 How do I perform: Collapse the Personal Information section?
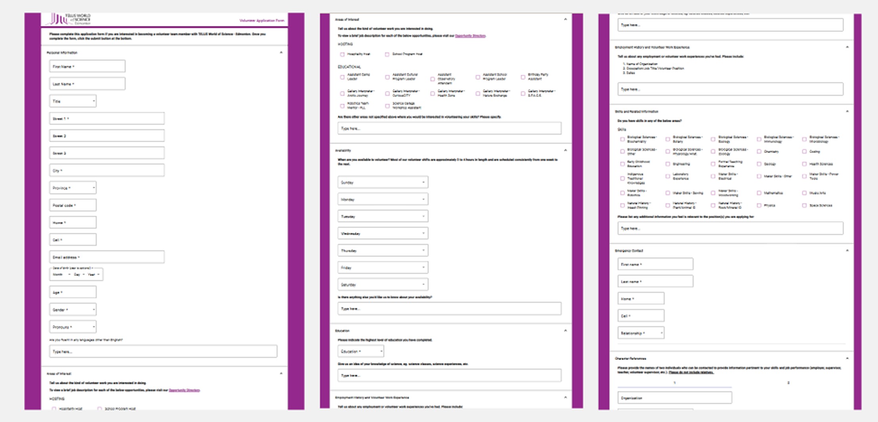[x=281, y=53]
